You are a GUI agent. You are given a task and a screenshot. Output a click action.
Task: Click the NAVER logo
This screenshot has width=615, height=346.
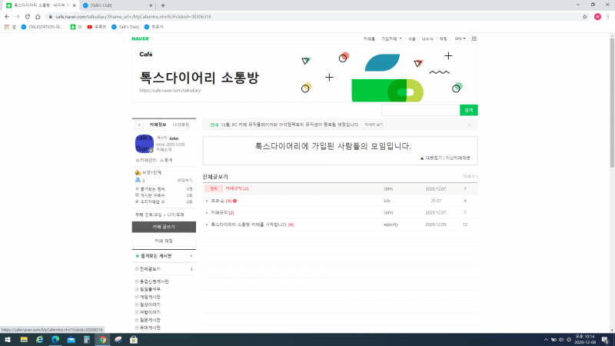click(141, 38)
